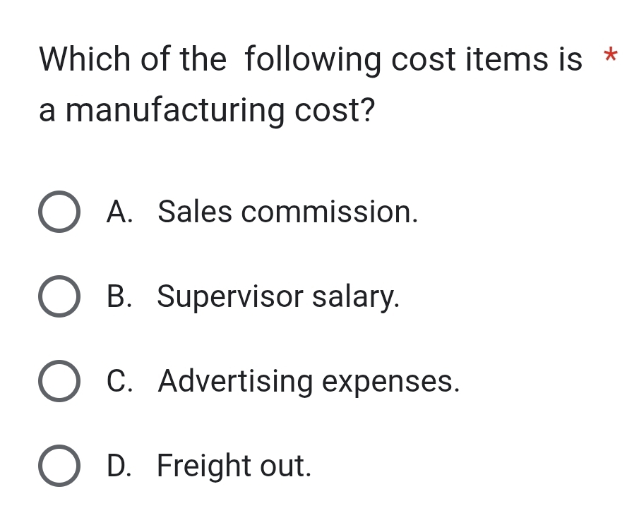The width and height of the screenshot is (639, 525).
Task: Click the 'a manufacturing cost?' question line
Action: tap(206, 111)
